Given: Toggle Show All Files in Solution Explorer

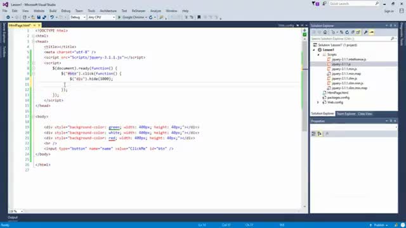Looking at the screenshot, I should (x=358, y=32).
